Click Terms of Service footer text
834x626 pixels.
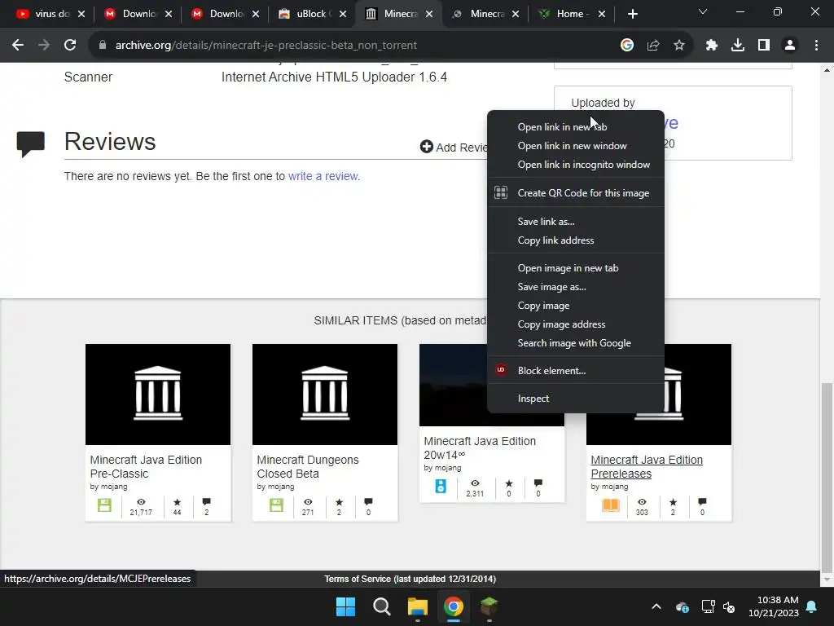click(x=410, y=579)
